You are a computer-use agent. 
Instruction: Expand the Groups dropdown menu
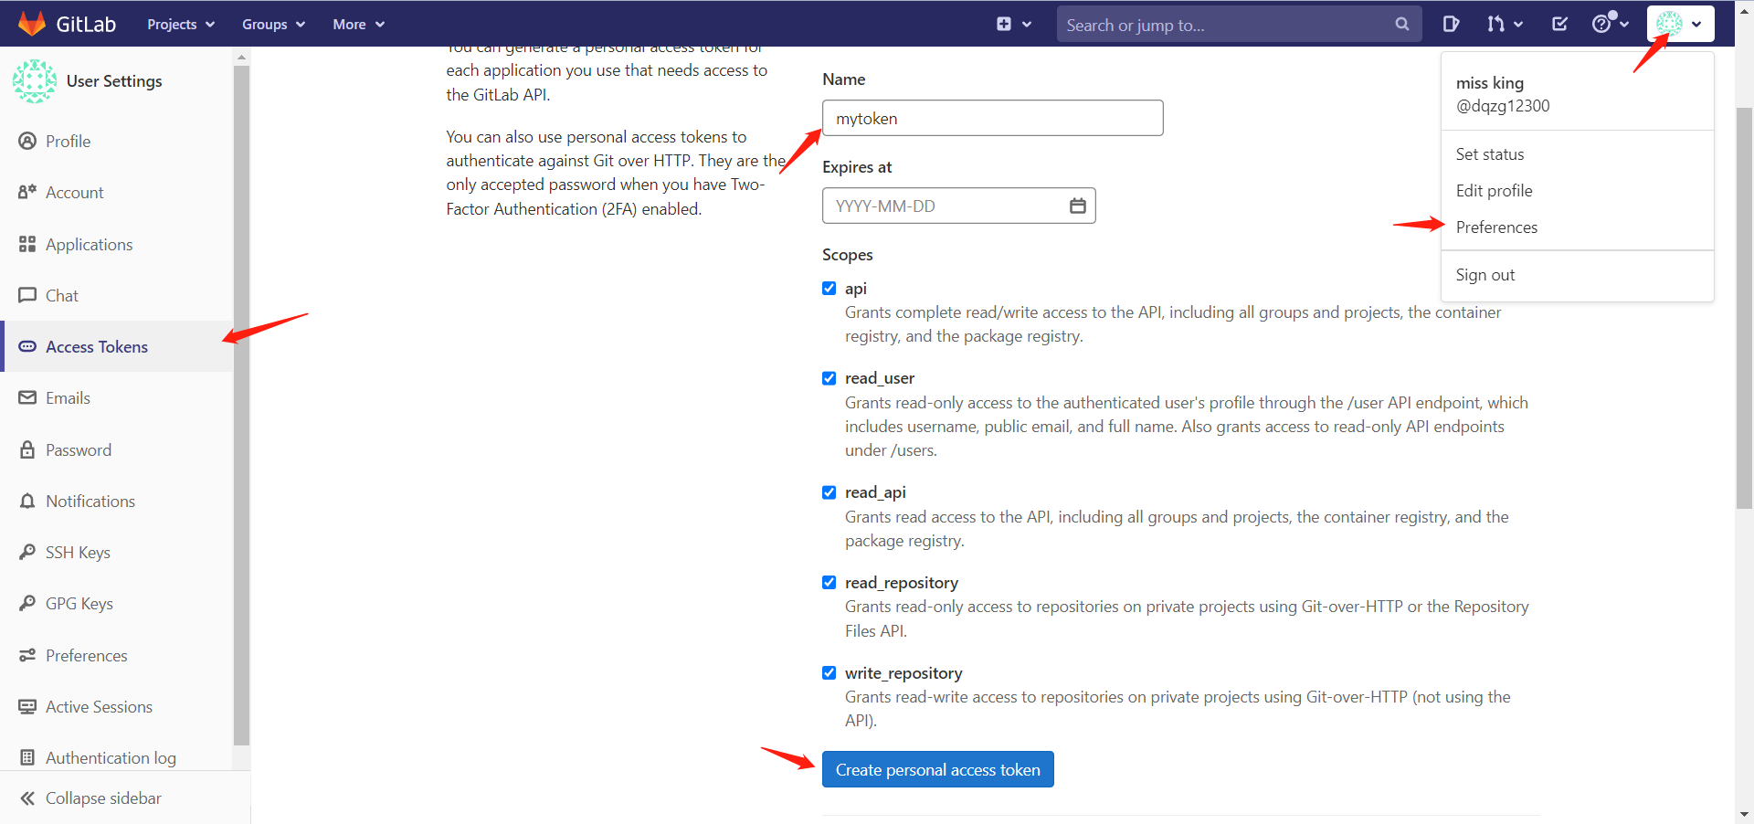273,25
